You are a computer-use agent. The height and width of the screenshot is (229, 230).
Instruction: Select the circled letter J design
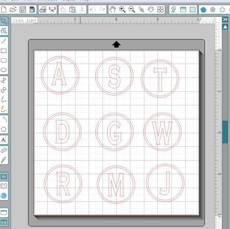click(165, 183)
